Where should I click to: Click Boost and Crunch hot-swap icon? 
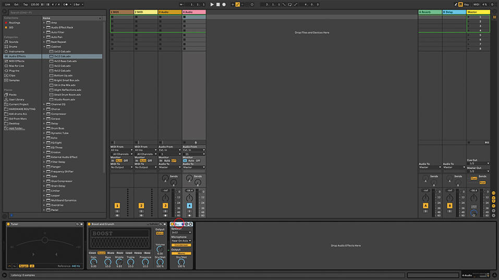click(161, 224)
